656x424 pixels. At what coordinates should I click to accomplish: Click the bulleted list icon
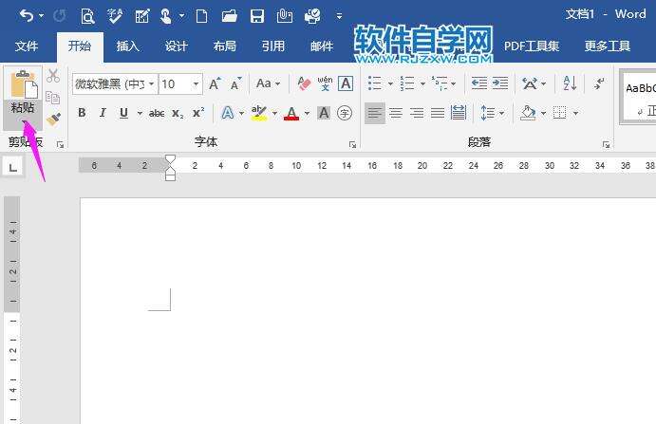[x=375, y=83]
